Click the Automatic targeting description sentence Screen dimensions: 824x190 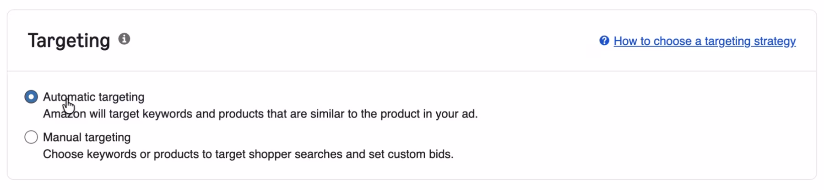[x=260, y=114]
